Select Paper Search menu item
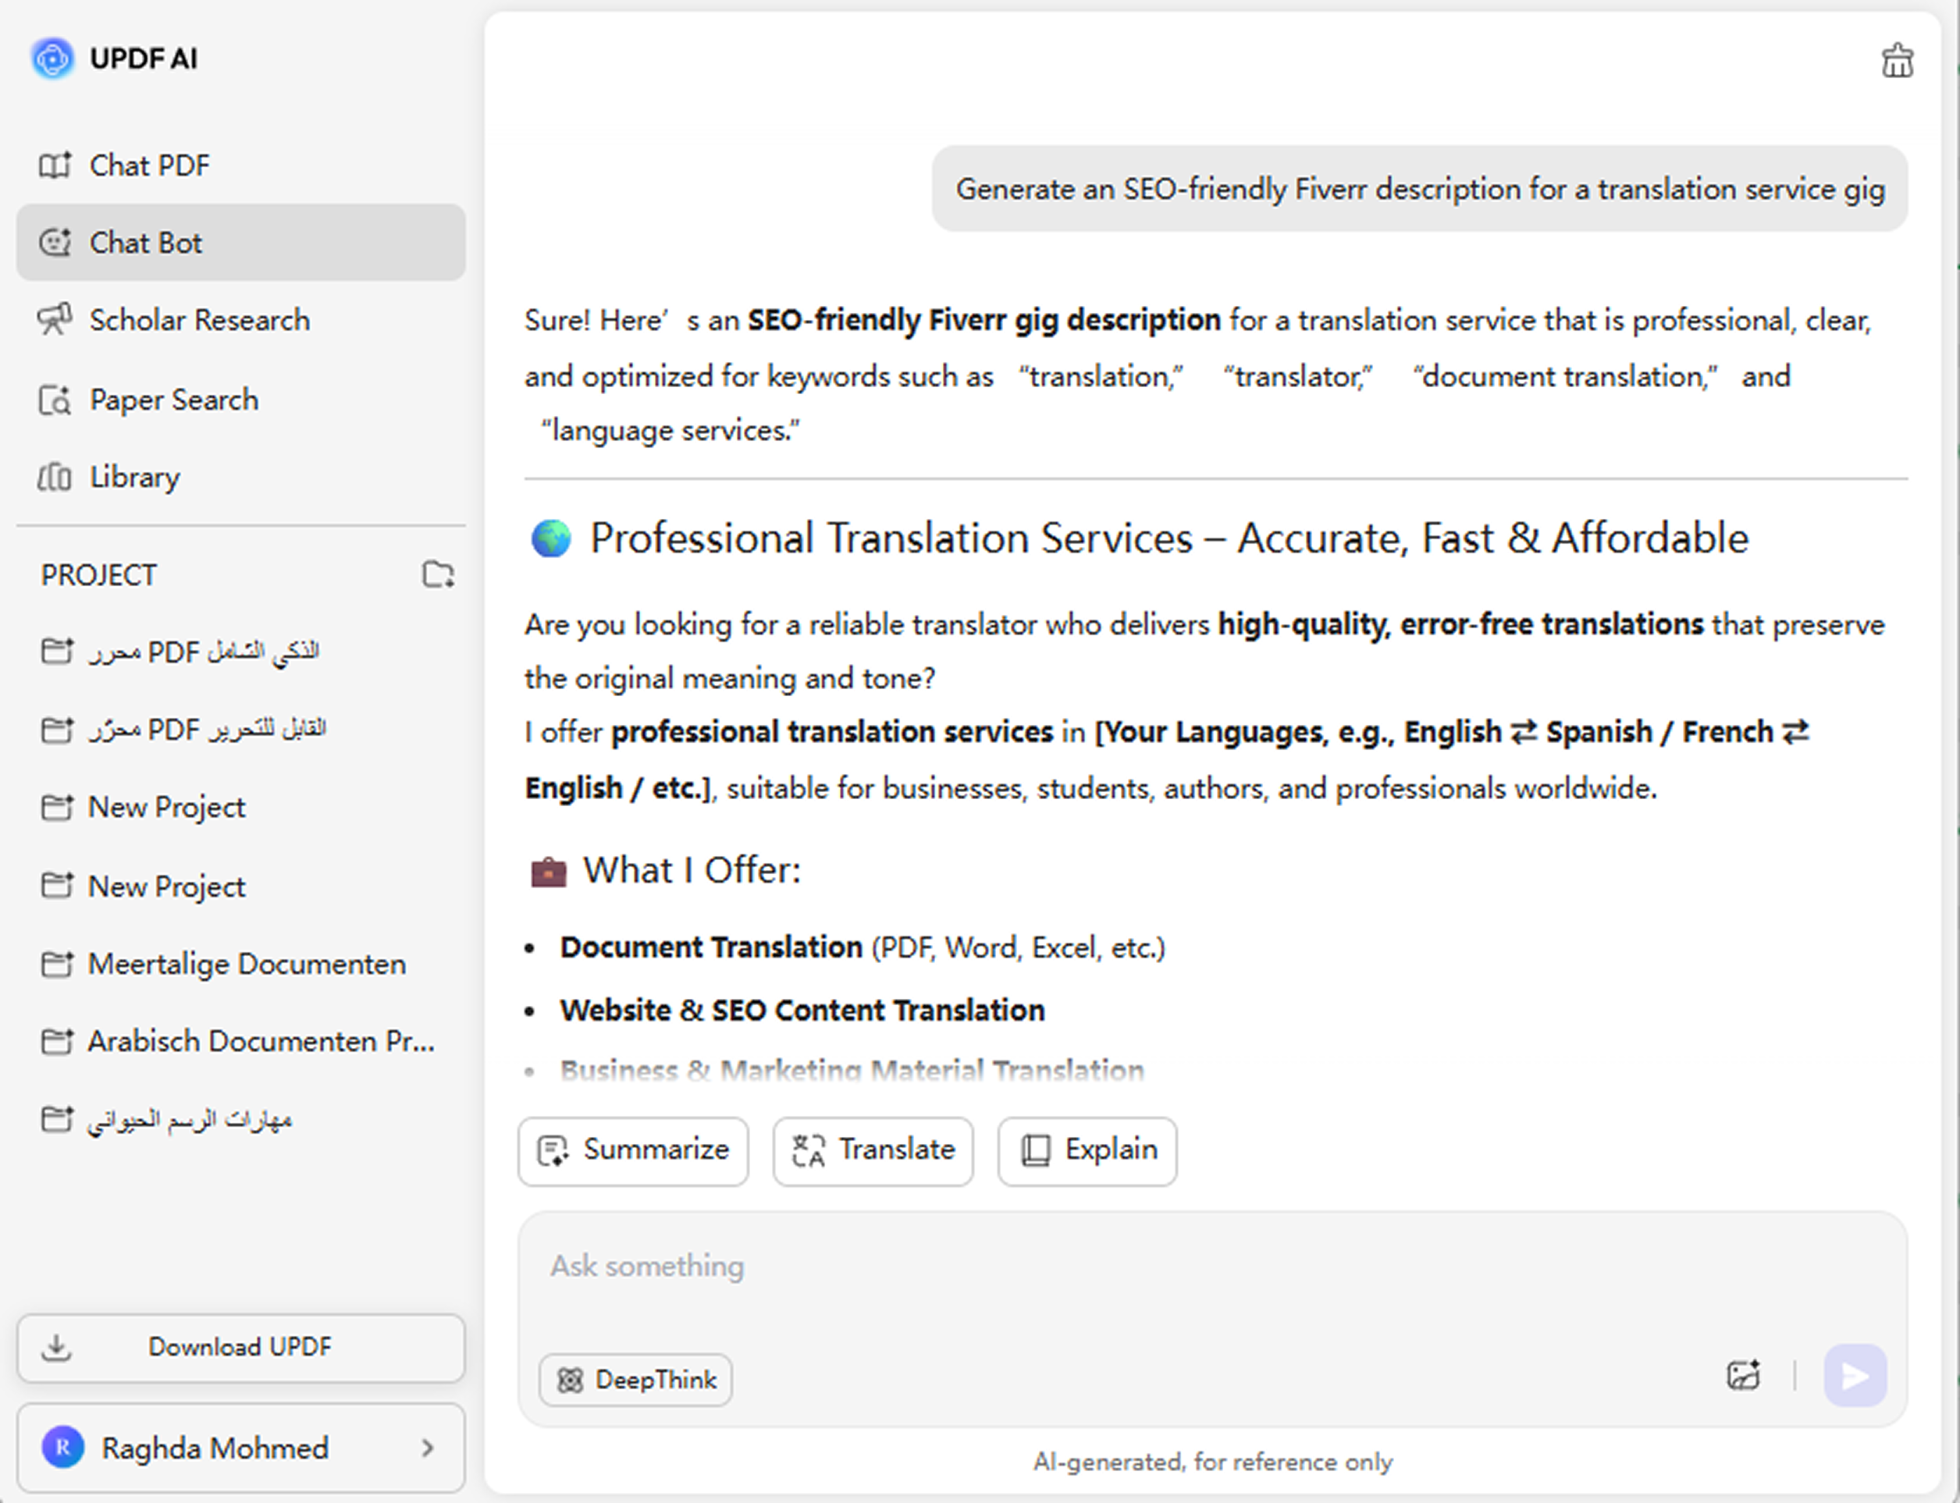Image resolution: width=1960 pixels, height=1503 pixels. 173,400
